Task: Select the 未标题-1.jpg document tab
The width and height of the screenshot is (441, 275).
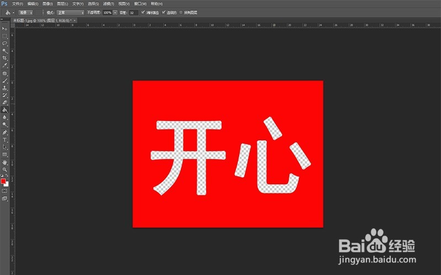Action: click(x=42, y=20)
